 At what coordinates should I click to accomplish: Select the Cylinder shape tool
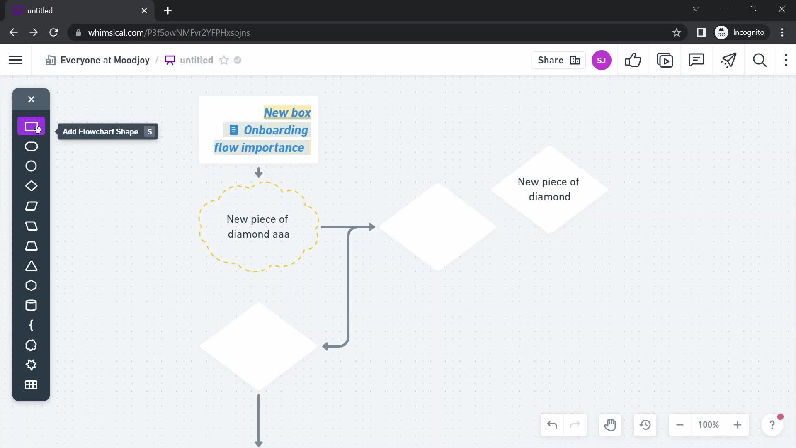(x=31, y=305)
